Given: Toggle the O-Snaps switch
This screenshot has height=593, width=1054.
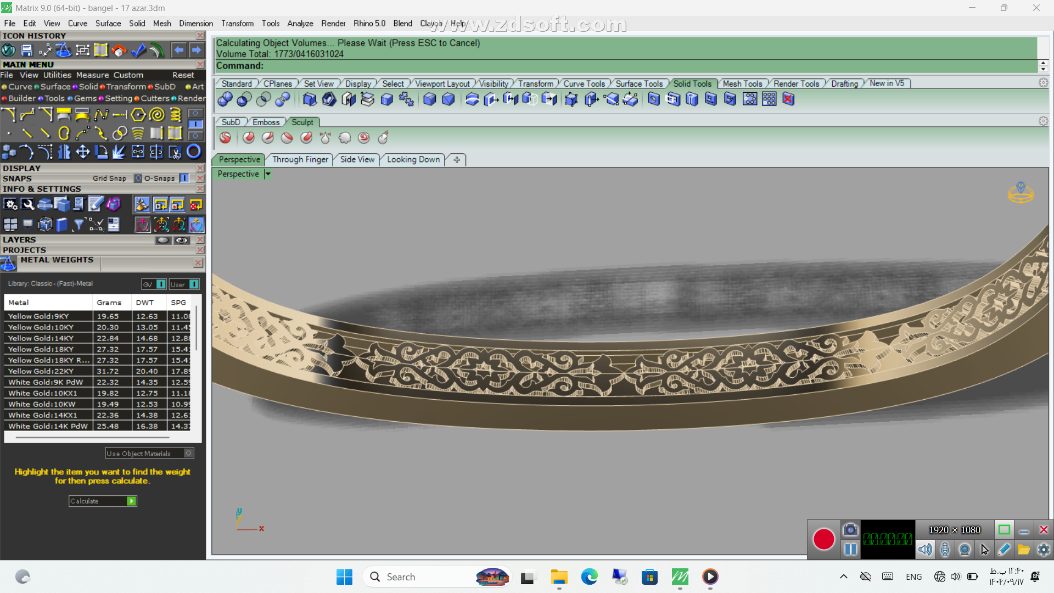Looking at the screenshot, I should [x=184, y=178].
